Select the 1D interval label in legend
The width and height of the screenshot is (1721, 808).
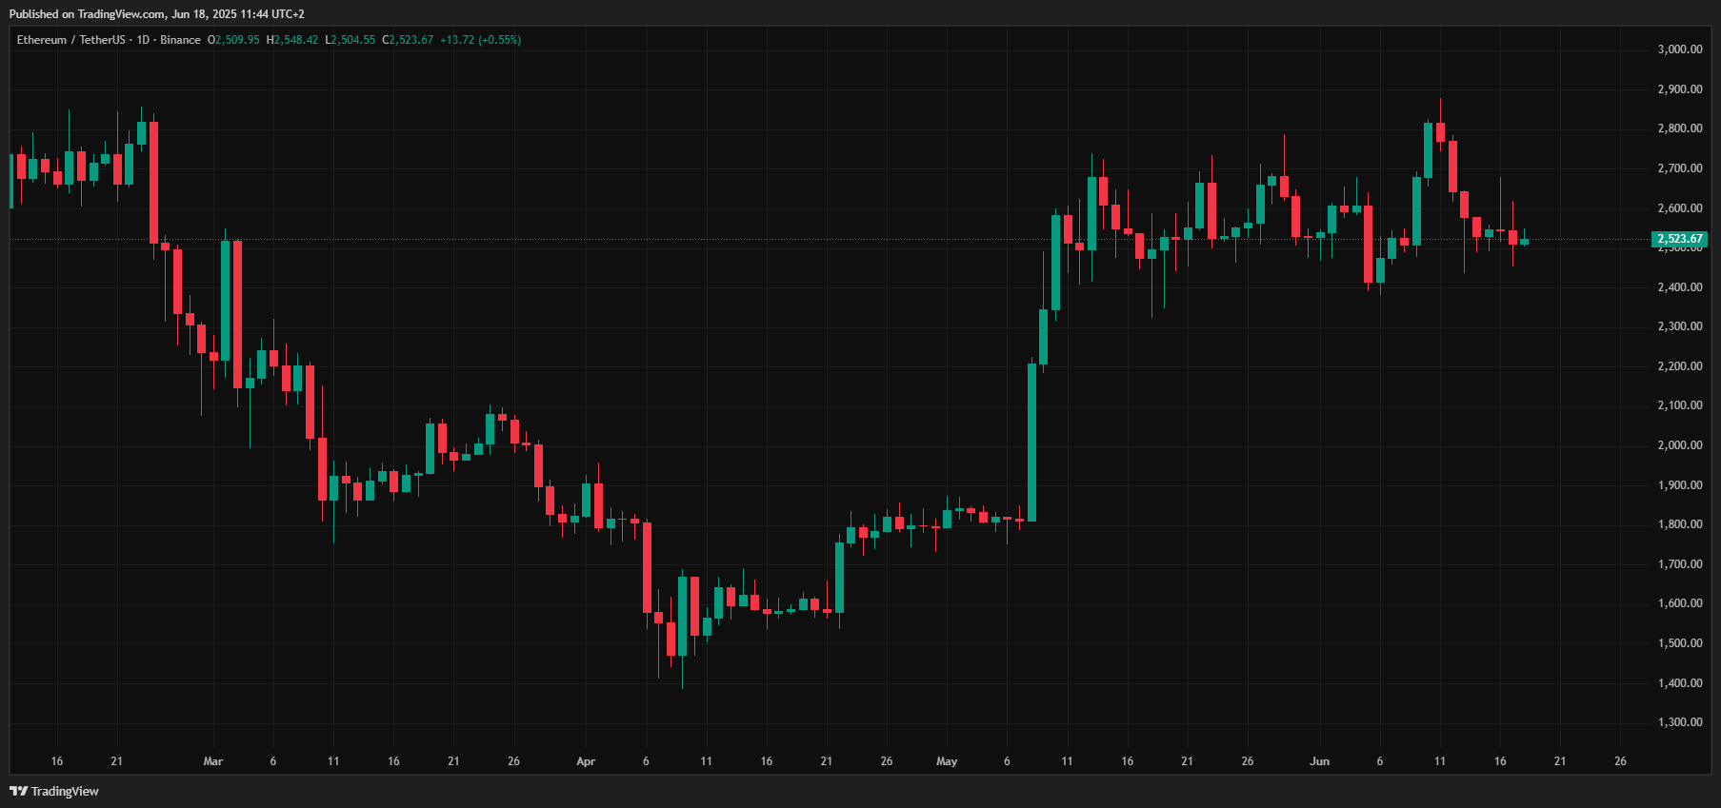(x=143, y=40)
